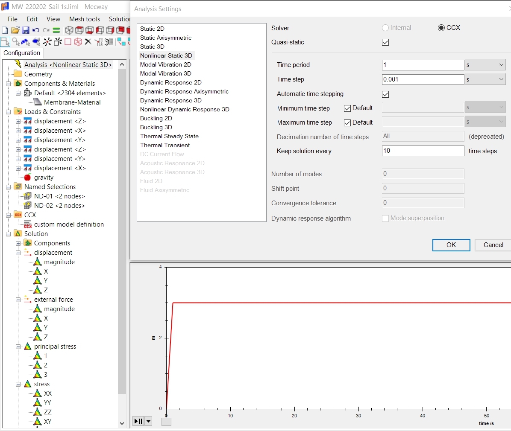Activate the rectangle selection tool

5,42
